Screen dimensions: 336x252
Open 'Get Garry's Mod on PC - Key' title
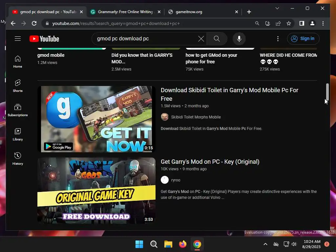pyautogui.click(x=210, y=162)
